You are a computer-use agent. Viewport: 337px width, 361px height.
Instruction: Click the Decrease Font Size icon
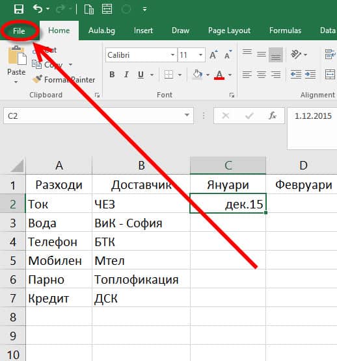228,55
